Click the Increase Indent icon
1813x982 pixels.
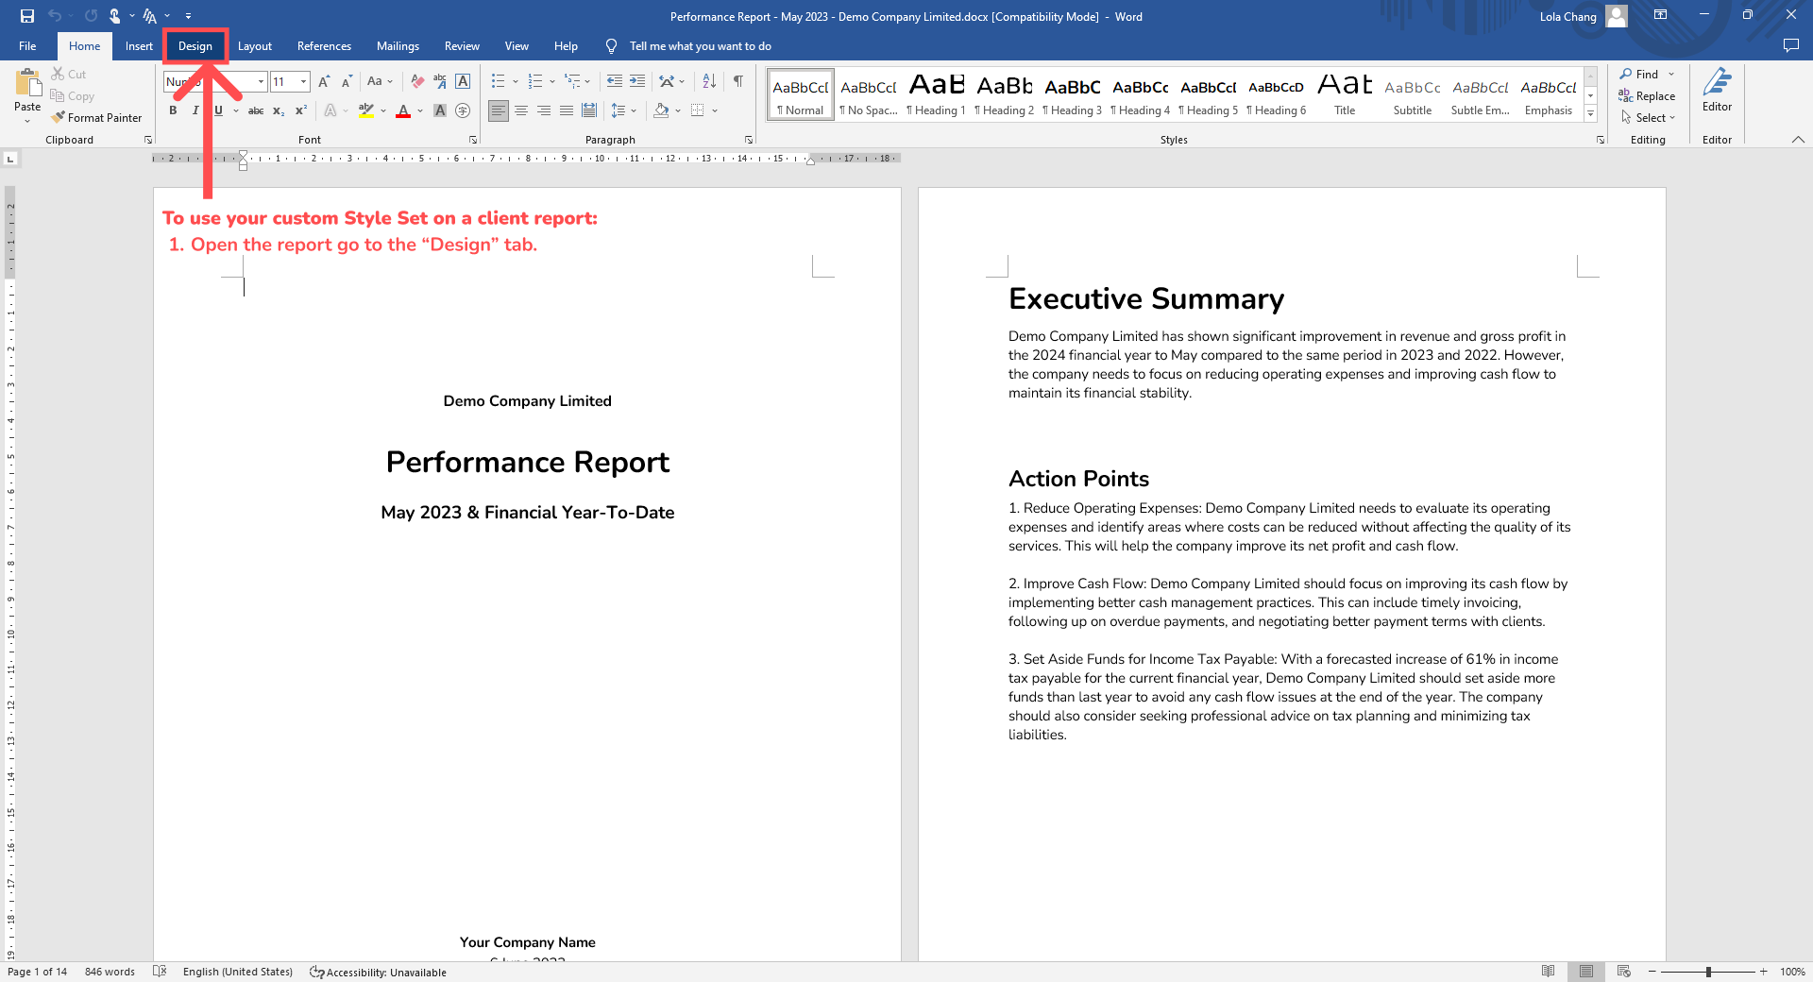coord(637,81)
